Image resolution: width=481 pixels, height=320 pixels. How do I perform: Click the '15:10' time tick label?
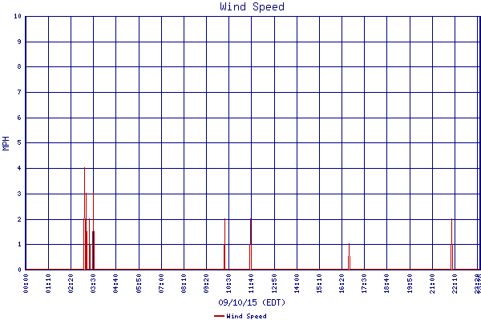coord(319,283)
